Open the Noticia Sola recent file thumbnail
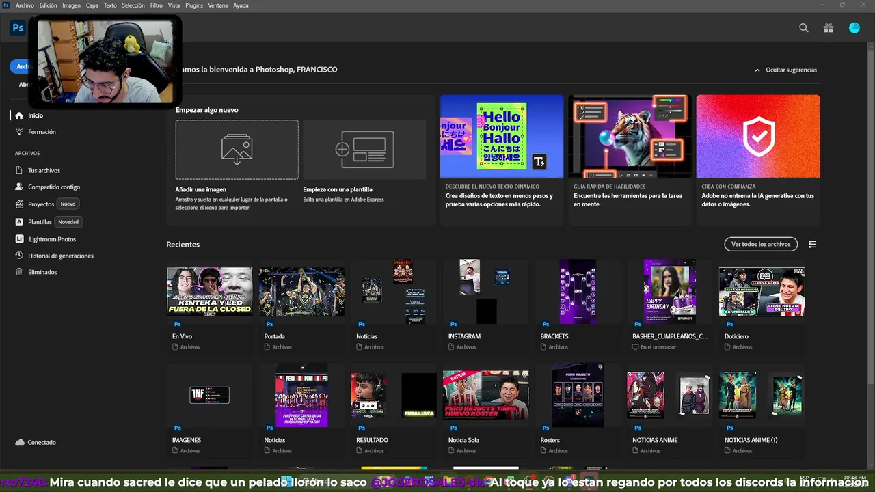 point(485,395)
